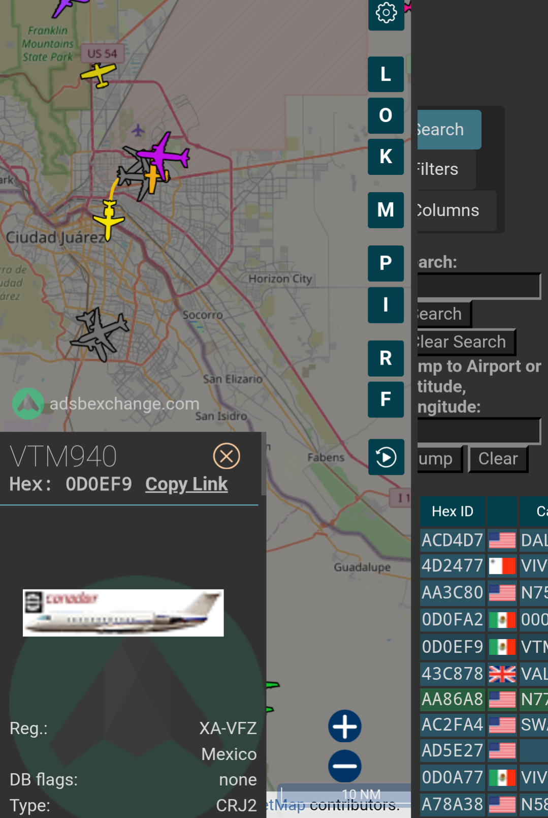Zoom out with the minus button
This screenshot has width=548, height=818.
pos(345,766)
